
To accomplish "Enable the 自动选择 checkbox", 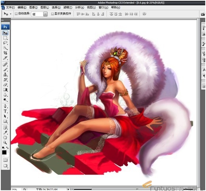I will pos(16,14).
